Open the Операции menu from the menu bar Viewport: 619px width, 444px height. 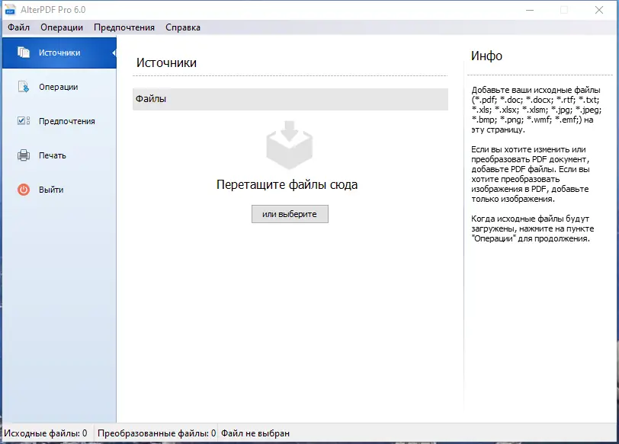tap(61, 27)
